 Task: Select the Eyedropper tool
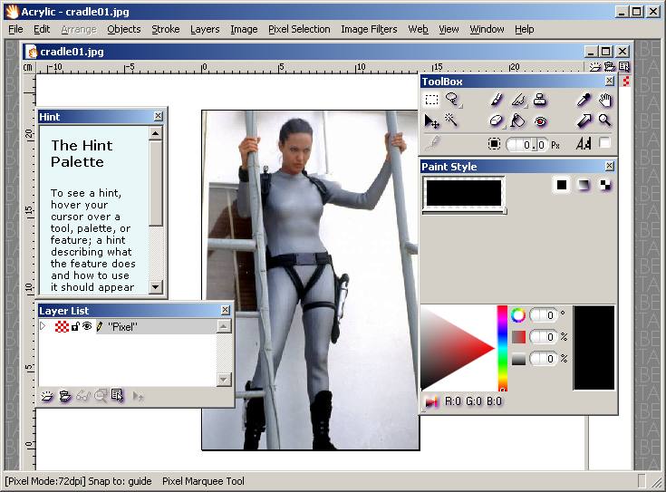pos(584,100)
